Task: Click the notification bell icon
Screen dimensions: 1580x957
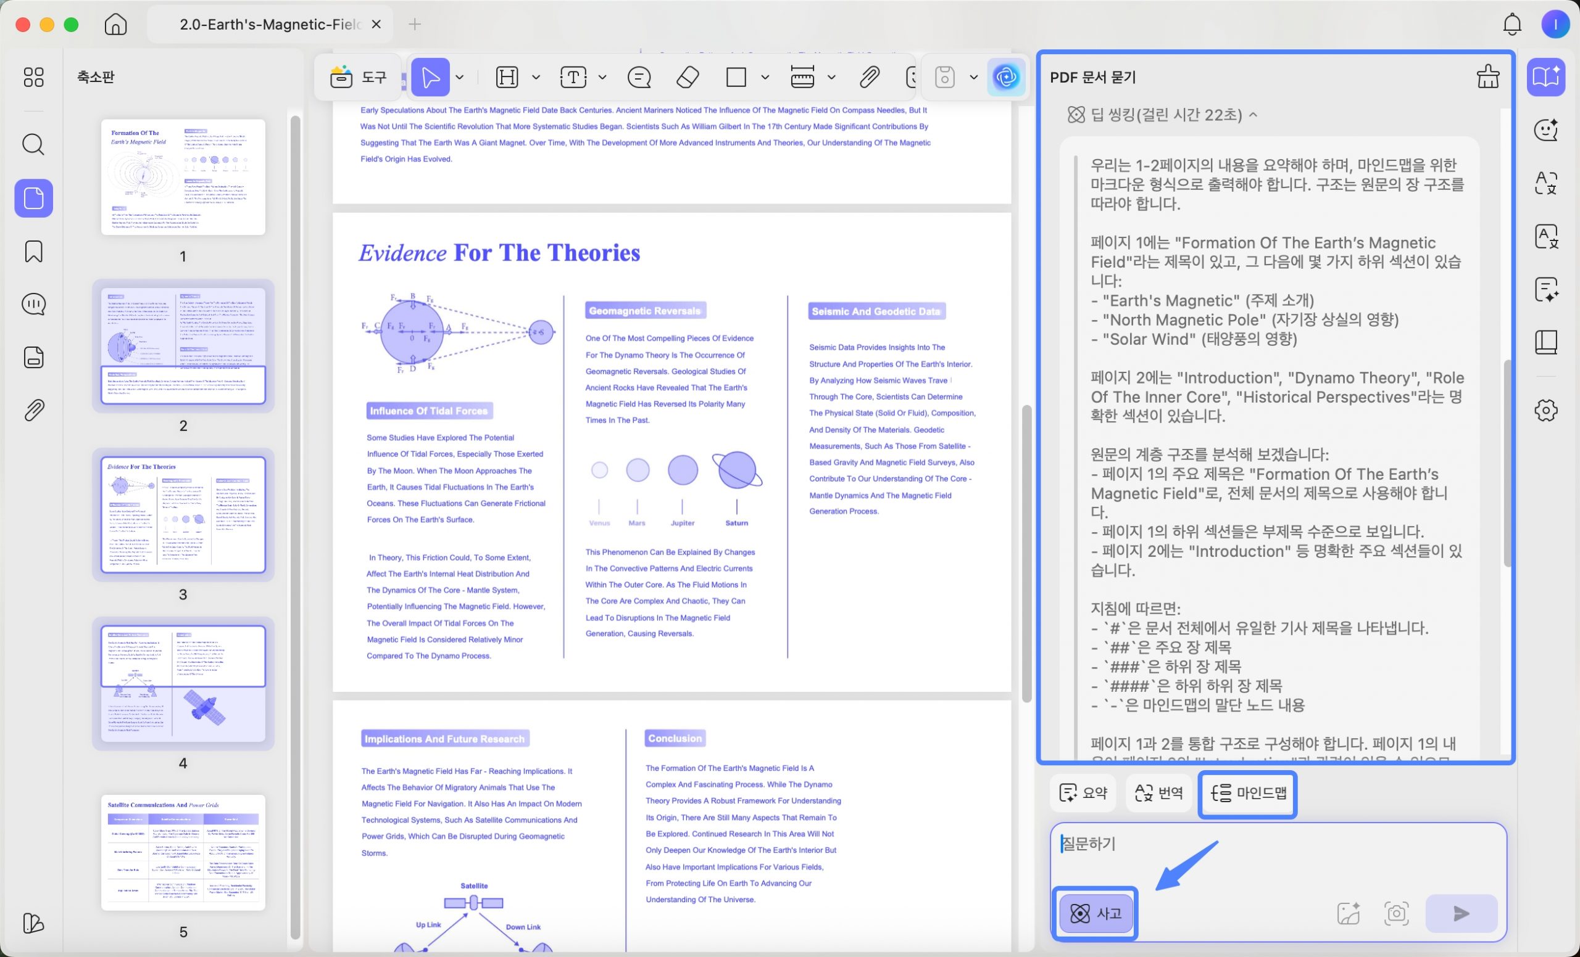Action: click(1511, 24)
